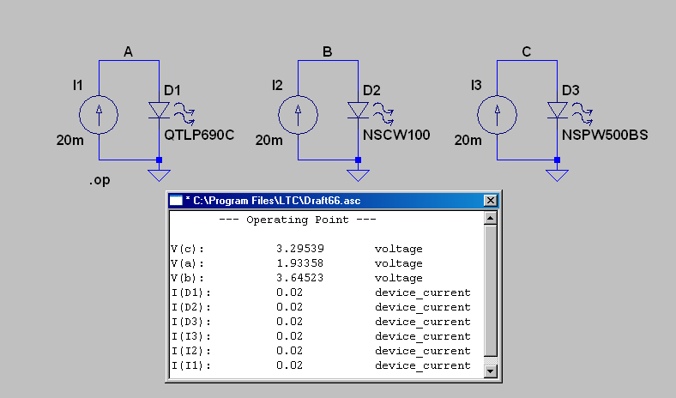Click the .op SPICE directive
Viewport: 676px width, 398px height.
tap(100, 180)
